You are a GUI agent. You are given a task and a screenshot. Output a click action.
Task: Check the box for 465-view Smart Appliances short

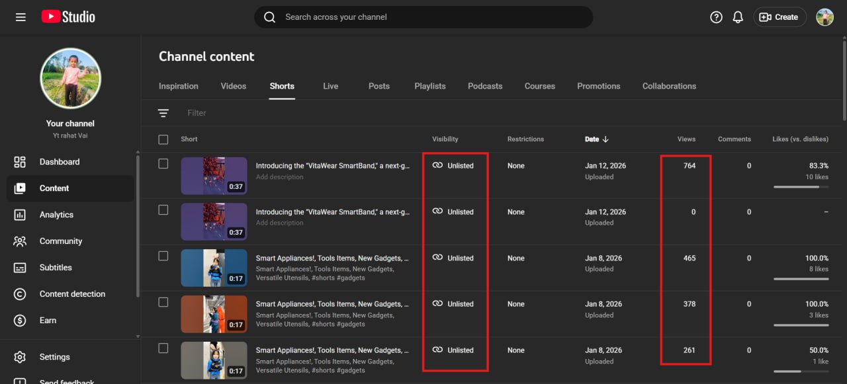[163, 256]
